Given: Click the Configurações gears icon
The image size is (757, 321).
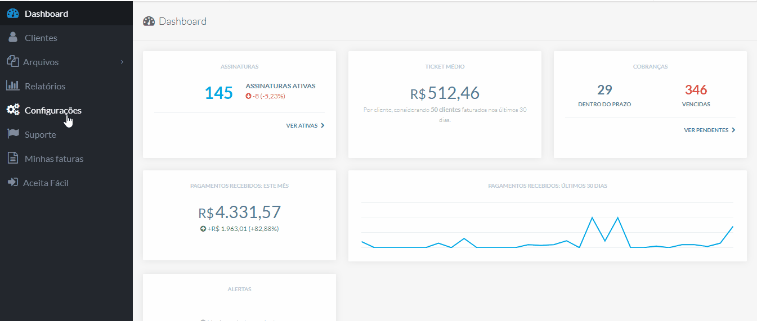Looking at the screenshot, I should click(x=12, y=110).
